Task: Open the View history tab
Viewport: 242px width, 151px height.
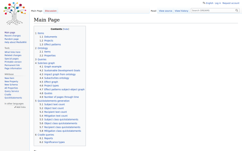Action: (x=181, y=11)
